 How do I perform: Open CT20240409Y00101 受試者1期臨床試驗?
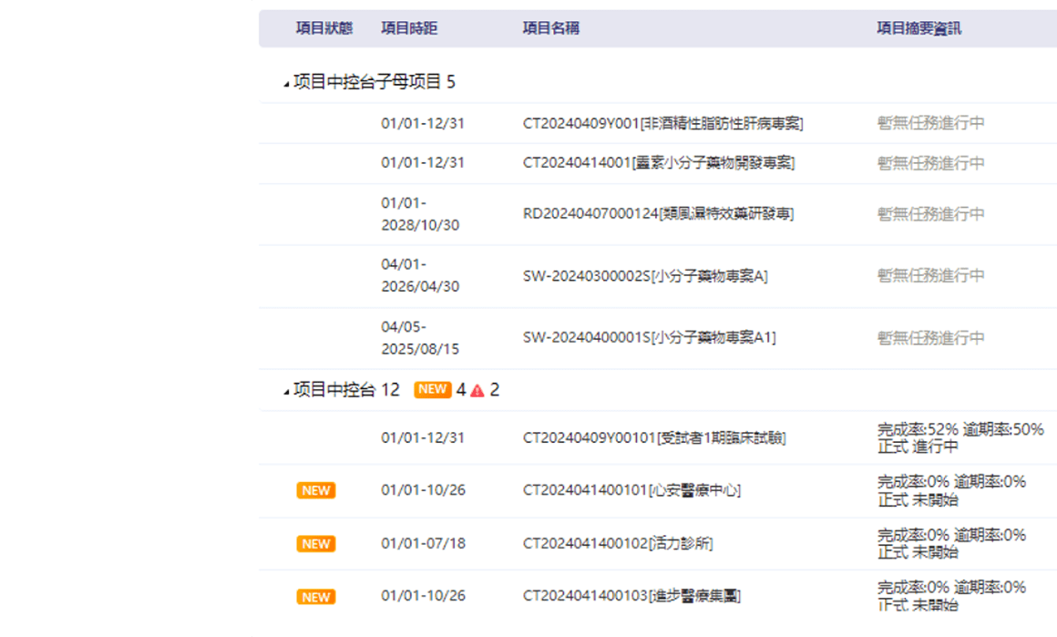point(653,437)
